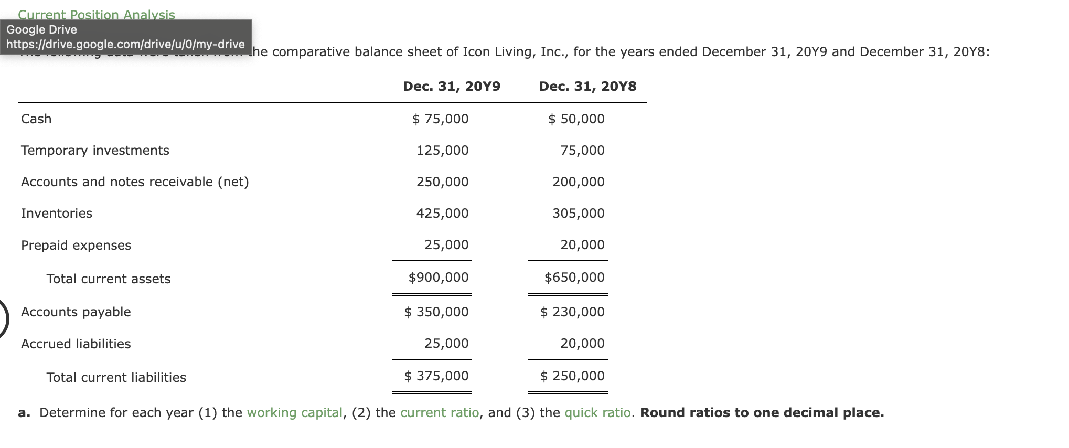Click Accounts and notes receivable (net) label
This screenshot has height=448, width=1069.
pos(135,182)
